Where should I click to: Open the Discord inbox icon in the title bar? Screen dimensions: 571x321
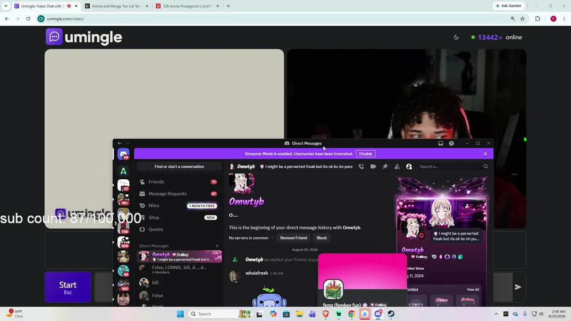441,143
